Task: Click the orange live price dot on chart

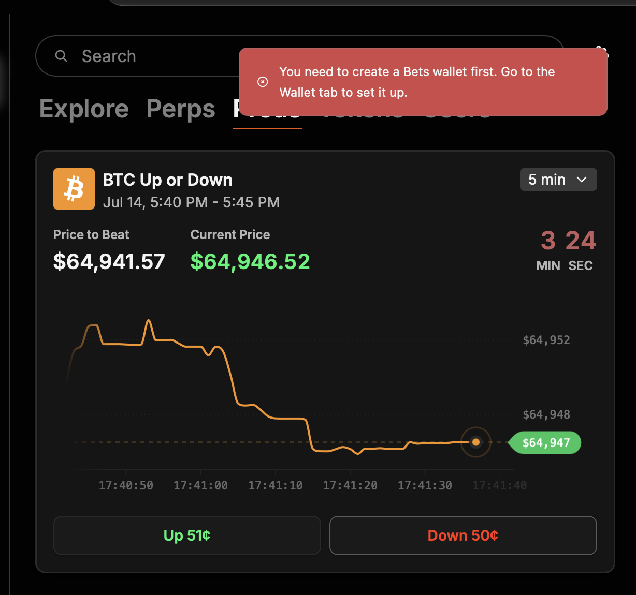Action: click(476, 442)
